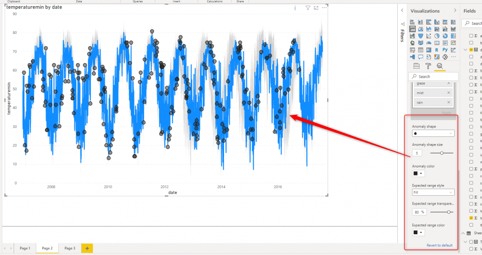Image resolution: width=482 pixels, height=255 pixels.
Task: Open the Analytics pane magnifier icon
Action: 439,66
